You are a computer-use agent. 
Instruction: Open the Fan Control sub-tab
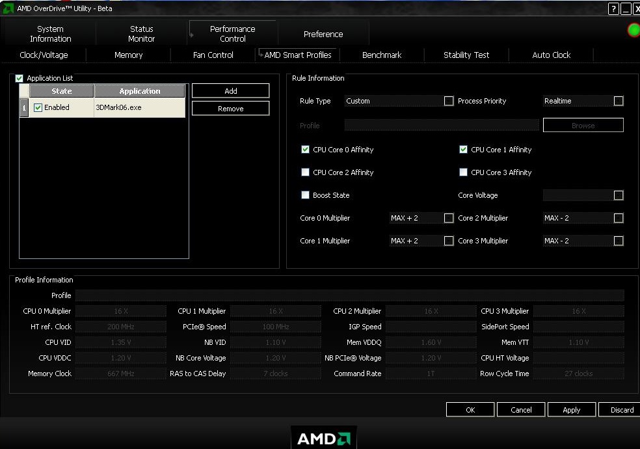[x=213, y=55]
